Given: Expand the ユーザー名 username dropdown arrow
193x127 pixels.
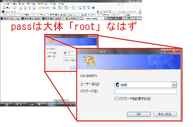Looking at the screenshot, I should point(174,85).
